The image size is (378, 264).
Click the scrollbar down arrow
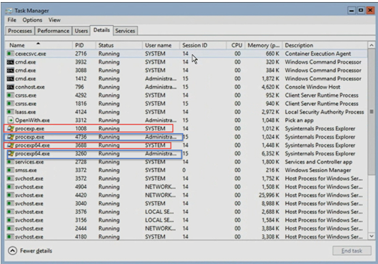[371, 236]
